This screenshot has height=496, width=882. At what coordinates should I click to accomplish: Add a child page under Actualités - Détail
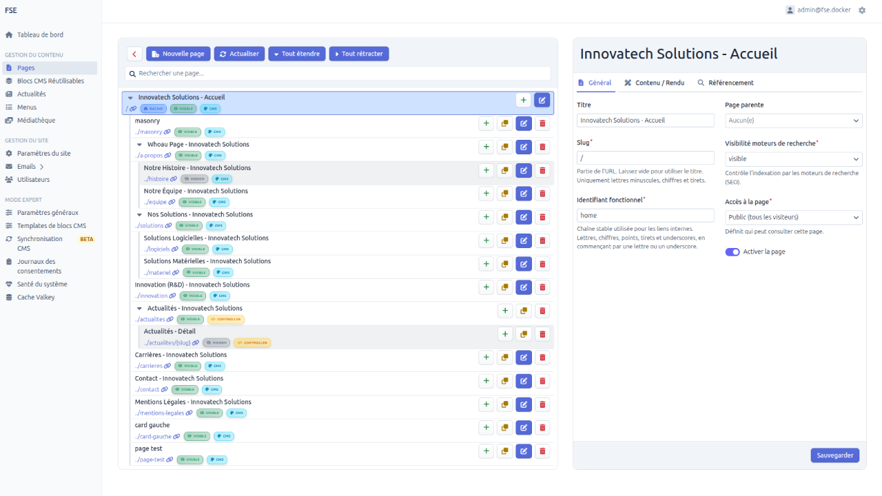505,334
